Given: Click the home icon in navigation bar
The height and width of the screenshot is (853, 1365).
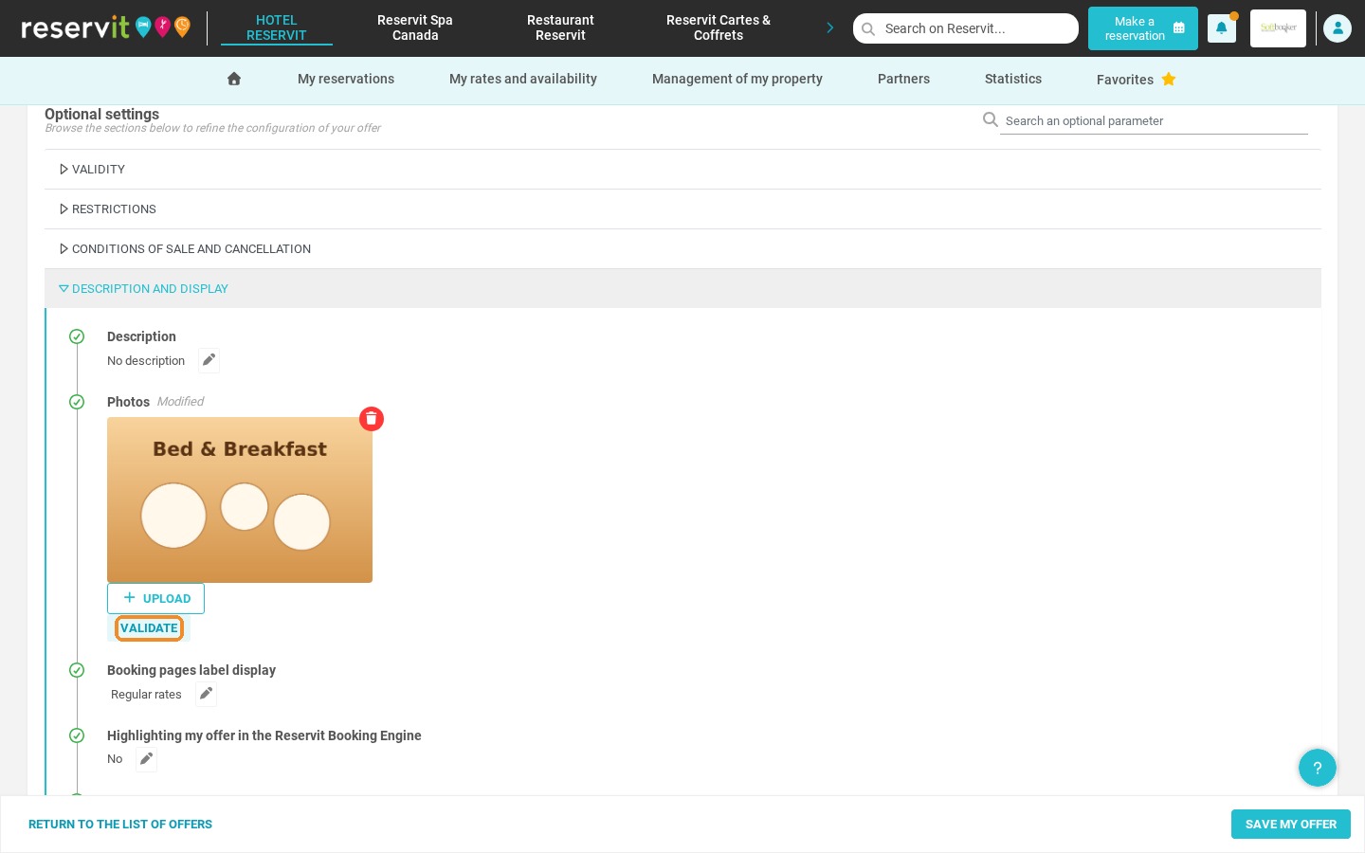Looking at the screenshot, I should pyautogui.click(x=234, y=79).
